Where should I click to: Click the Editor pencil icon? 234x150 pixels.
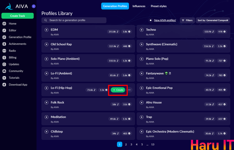(x=4, y=30)
